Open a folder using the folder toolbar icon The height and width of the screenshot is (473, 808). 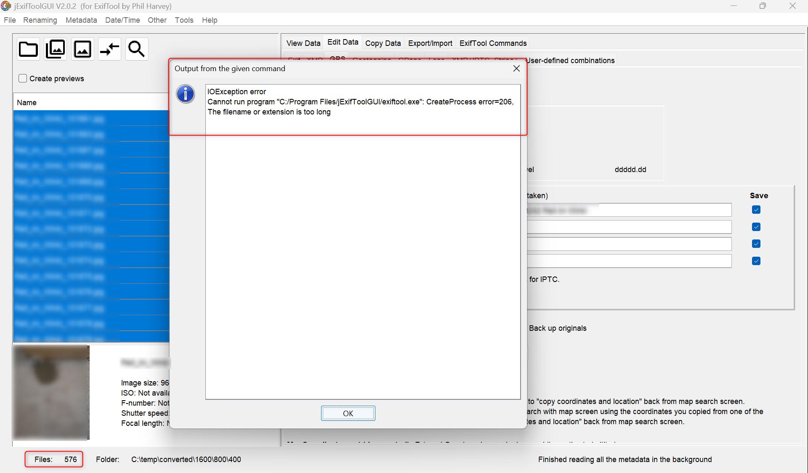click(28, 49)
